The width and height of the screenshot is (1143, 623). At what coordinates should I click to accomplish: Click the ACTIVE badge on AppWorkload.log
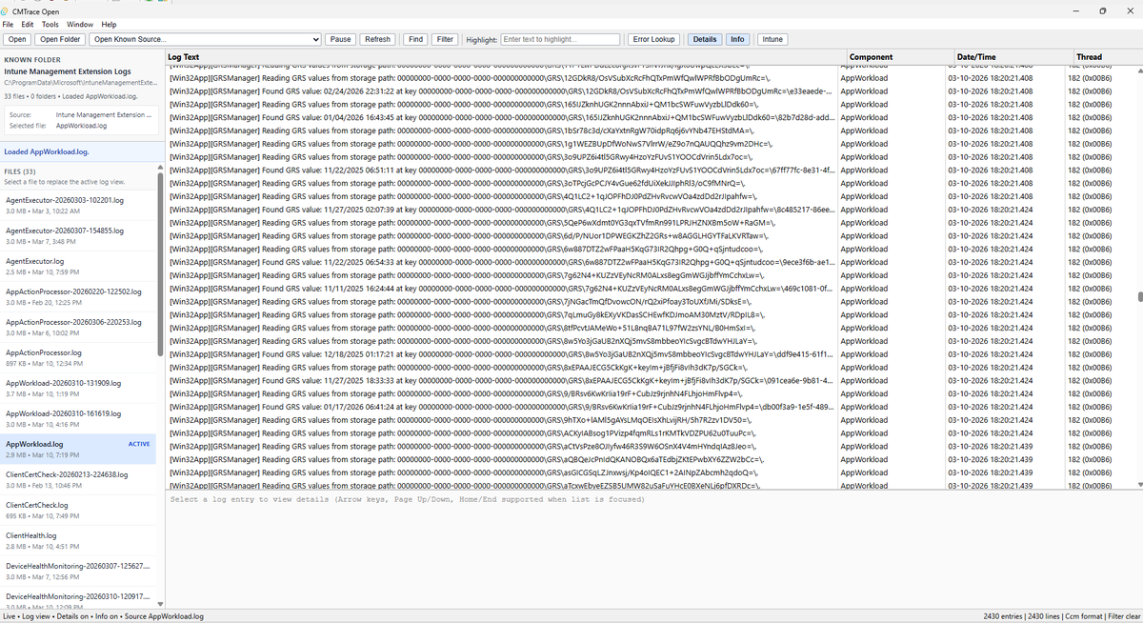tap(139, 444)
